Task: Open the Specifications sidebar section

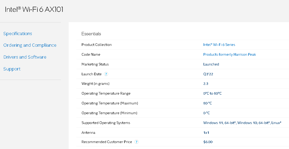Action: point(18,34)
